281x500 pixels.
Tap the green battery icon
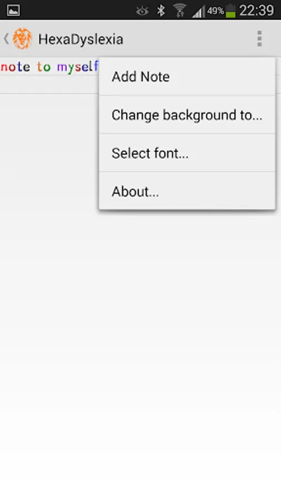[x=230, y=11]
